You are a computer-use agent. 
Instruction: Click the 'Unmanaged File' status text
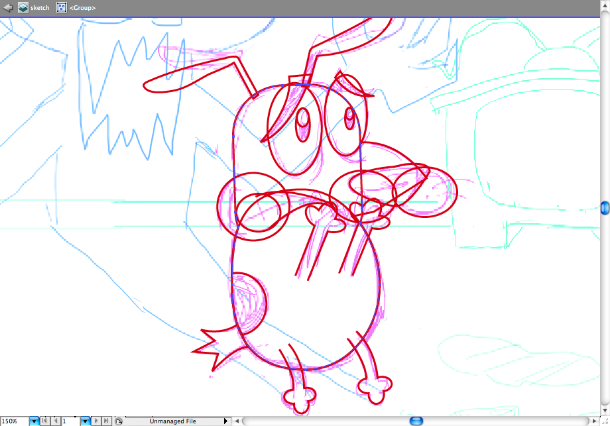pos(173,421)
